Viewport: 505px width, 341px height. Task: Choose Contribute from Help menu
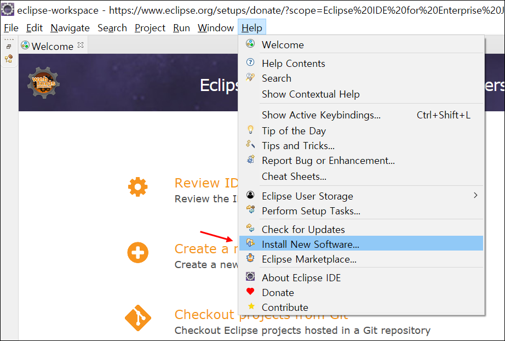[x=361, y=307]
